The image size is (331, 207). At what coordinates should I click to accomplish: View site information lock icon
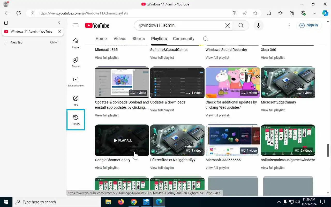32,13
